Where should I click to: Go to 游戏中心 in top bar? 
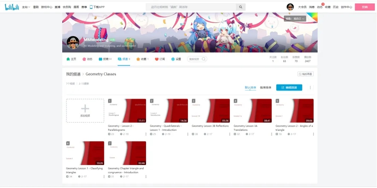click(x=47, y=7)
